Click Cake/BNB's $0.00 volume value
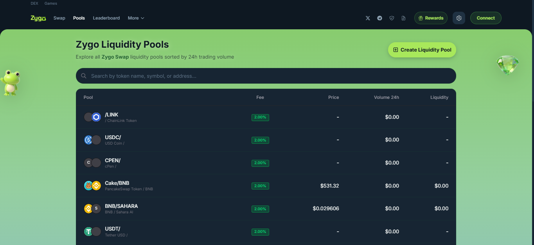The width and height of the screenshot is (534, 245). [x=392, y=186]
